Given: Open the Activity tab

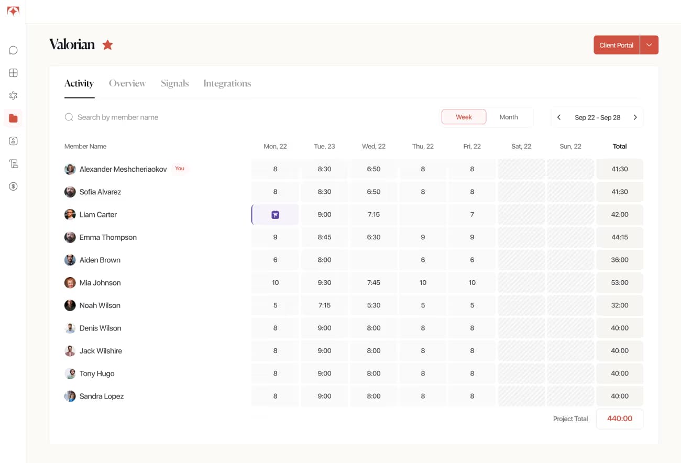Looking at the screenshot, I should (79, 83).
